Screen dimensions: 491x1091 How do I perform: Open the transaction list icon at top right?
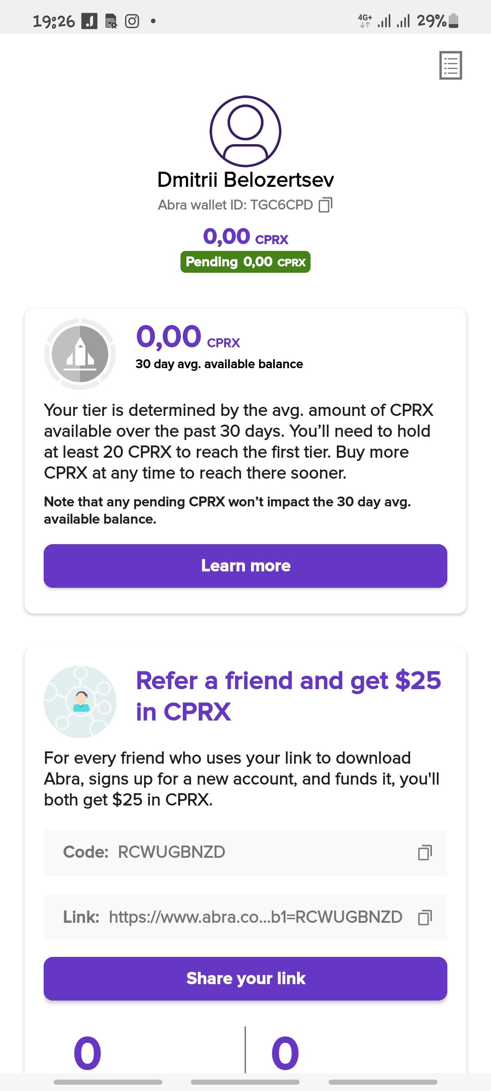click(x=451, y=65)
